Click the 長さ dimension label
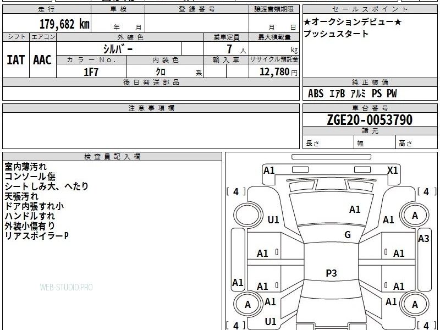 point(312,144)
